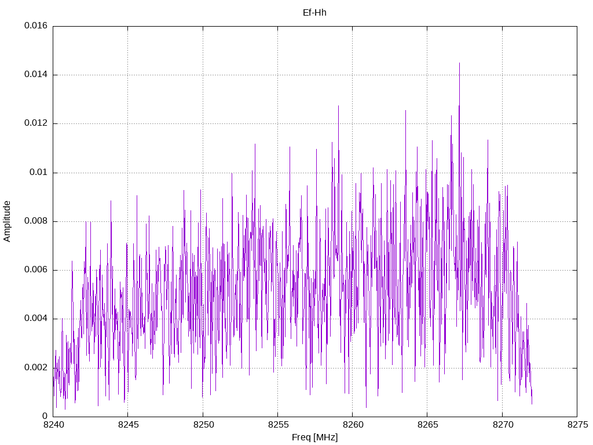Viewport: 593px width, 445px height.
Task: Click the x-axis tick label 8240
Action: click(x=53, y=425)
